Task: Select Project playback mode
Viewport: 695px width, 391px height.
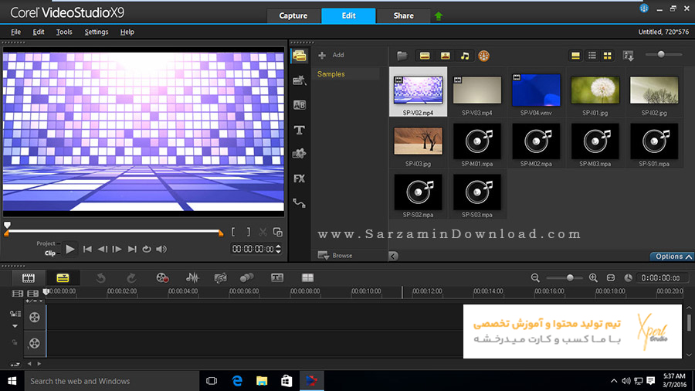Action: [46, 243]
